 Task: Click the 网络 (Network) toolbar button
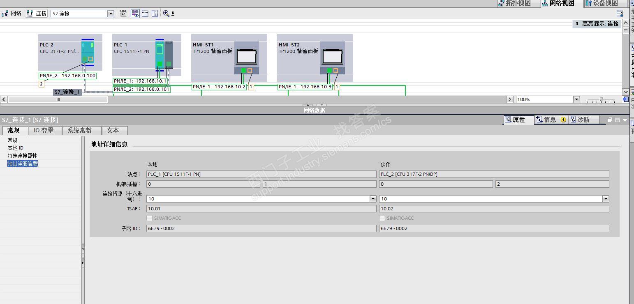12,14
